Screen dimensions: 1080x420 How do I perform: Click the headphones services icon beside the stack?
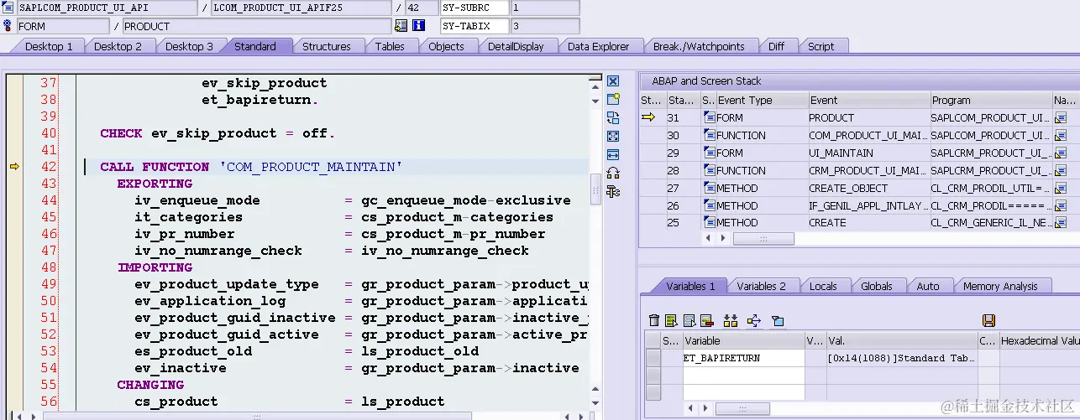pyautogui.click(x=613, y=173)
